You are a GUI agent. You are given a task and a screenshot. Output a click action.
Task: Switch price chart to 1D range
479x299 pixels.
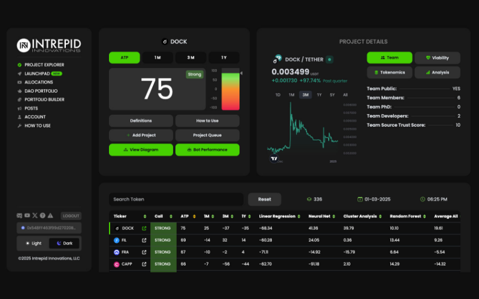[278, 95]
